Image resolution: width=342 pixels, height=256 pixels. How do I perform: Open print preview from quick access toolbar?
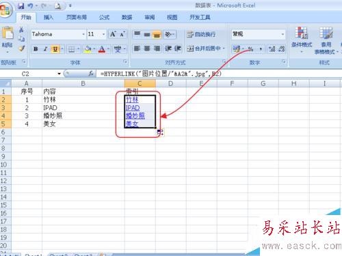57,6
